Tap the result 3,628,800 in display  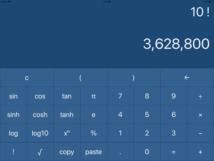pos(176,44)
